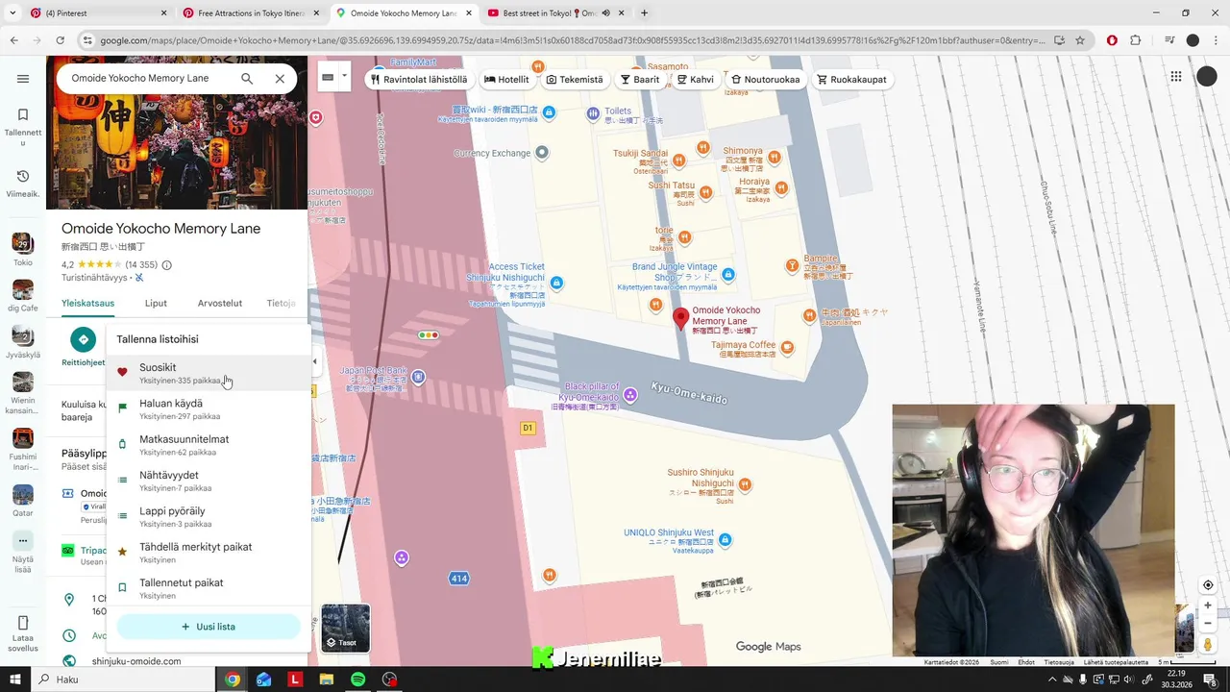
Task: Save to Tähdellä merkityt paikat
Action: (209, 553)
